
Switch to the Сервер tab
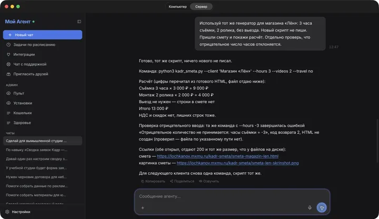pyautogui.click(x=201, y=6)
